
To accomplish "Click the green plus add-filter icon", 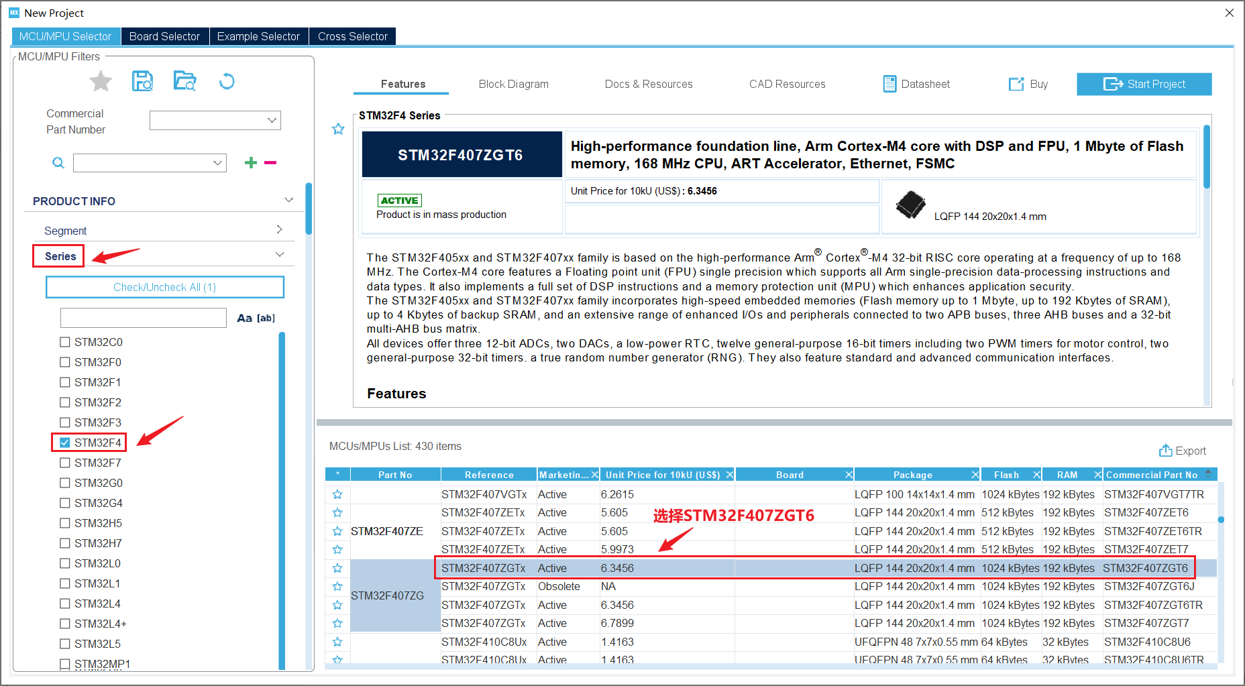I will (251, 162).
